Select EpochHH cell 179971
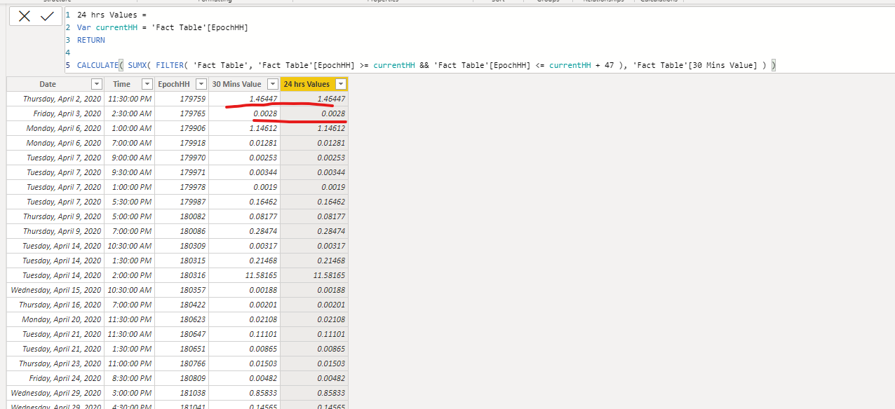 181,172
